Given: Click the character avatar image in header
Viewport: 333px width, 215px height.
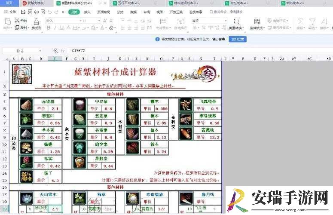Looking at the screenshot, I should pos(22,74).
